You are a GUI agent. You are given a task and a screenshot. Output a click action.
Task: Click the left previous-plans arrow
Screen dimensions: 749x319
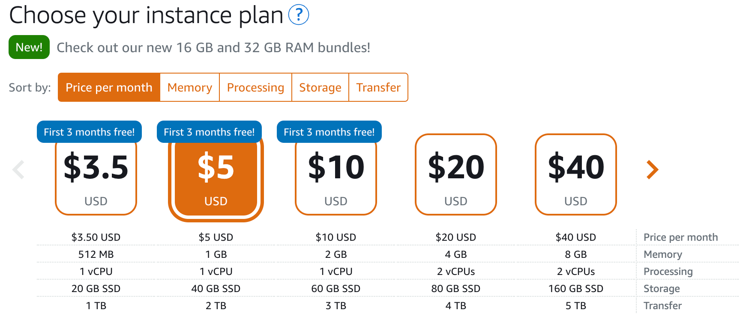[x=18, y=170]
